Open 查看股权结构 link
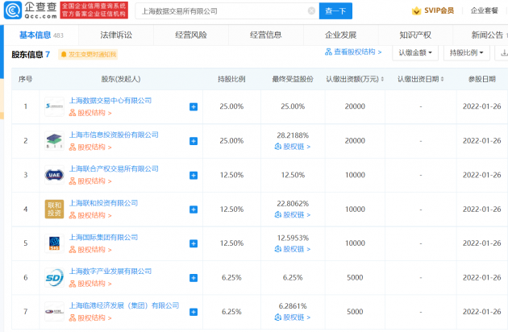Viewport: 508px width, 332px height. (353, 52)
